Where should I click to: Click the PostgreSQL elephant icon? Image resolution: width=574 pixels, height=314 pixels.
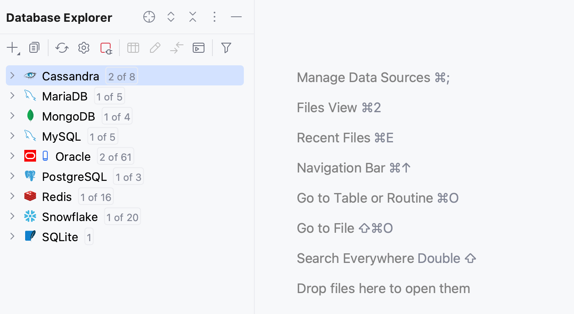30,176
